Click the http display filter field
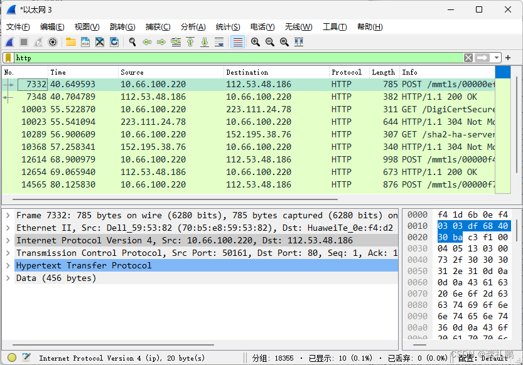Image resolution: width=523 pixels, height=365 pixels. click(239, 58)
